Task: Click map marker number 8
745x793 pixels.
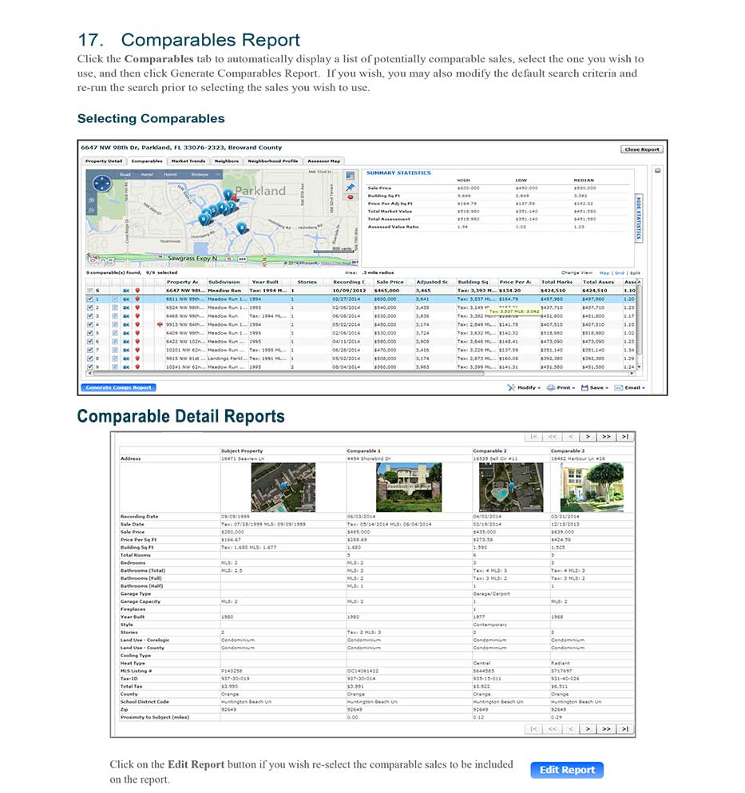Action: (x=242, y=228)
